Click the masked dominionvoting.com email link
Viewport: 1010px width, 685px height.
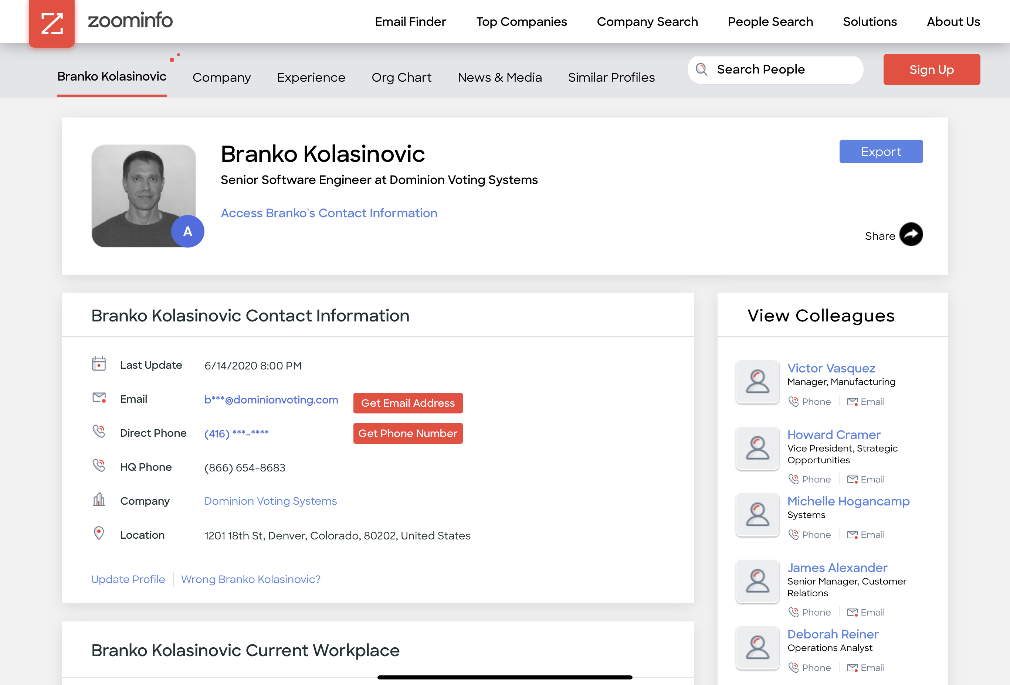(x=271, y=400)
